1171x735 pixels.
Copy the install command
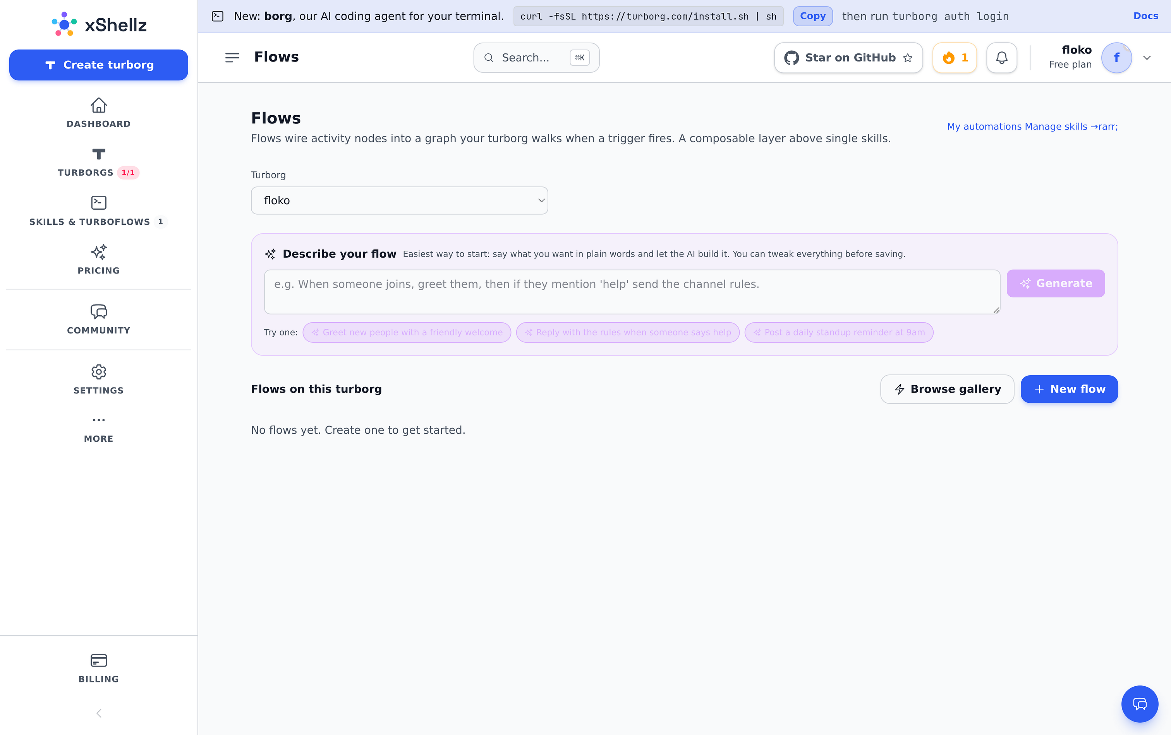pyautogui.click(x=812, y=16)
